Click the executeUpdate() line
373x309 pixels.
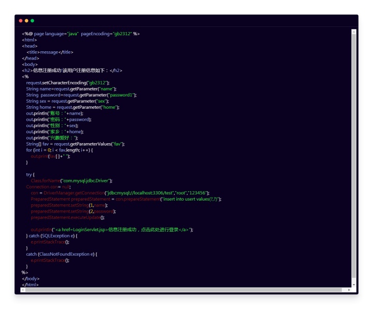(67, 218)
